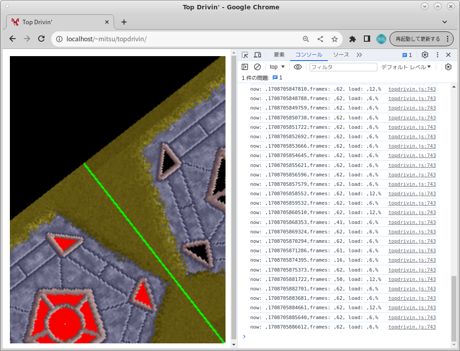Open the last topdrivin.js:743 source link
The width and height of the screenshot is (460, 351).
pos(412,327)
